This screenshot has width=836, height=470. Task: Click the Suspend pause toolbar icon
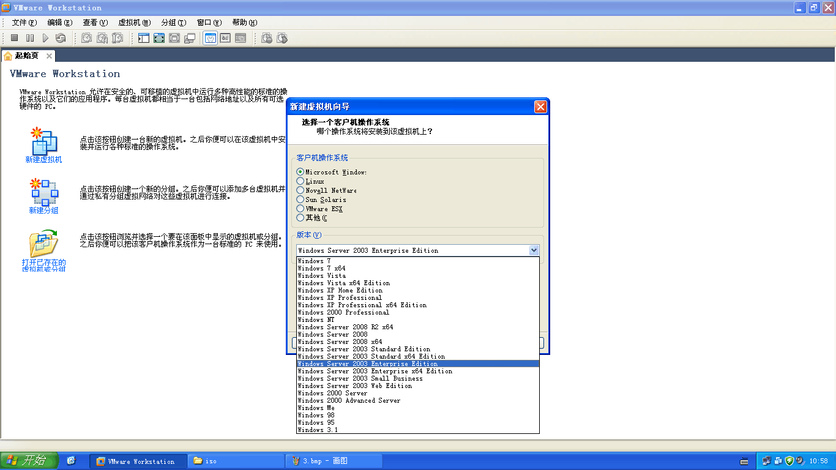pos(29,38)
